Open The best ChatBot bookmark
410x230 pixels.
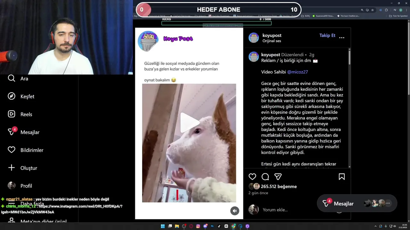pos(348,16)
